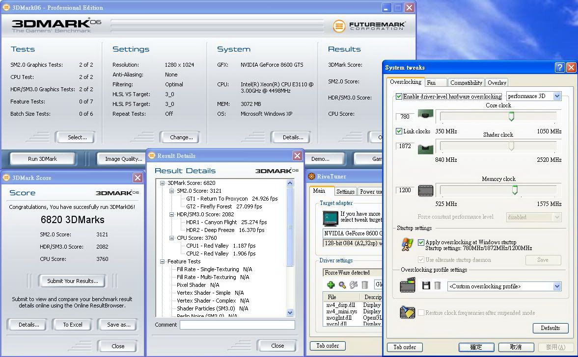Screen dimensions: 578x357
Task: Toggle Apply overclocking at Windows startup
Action: [x=421, y=242]
